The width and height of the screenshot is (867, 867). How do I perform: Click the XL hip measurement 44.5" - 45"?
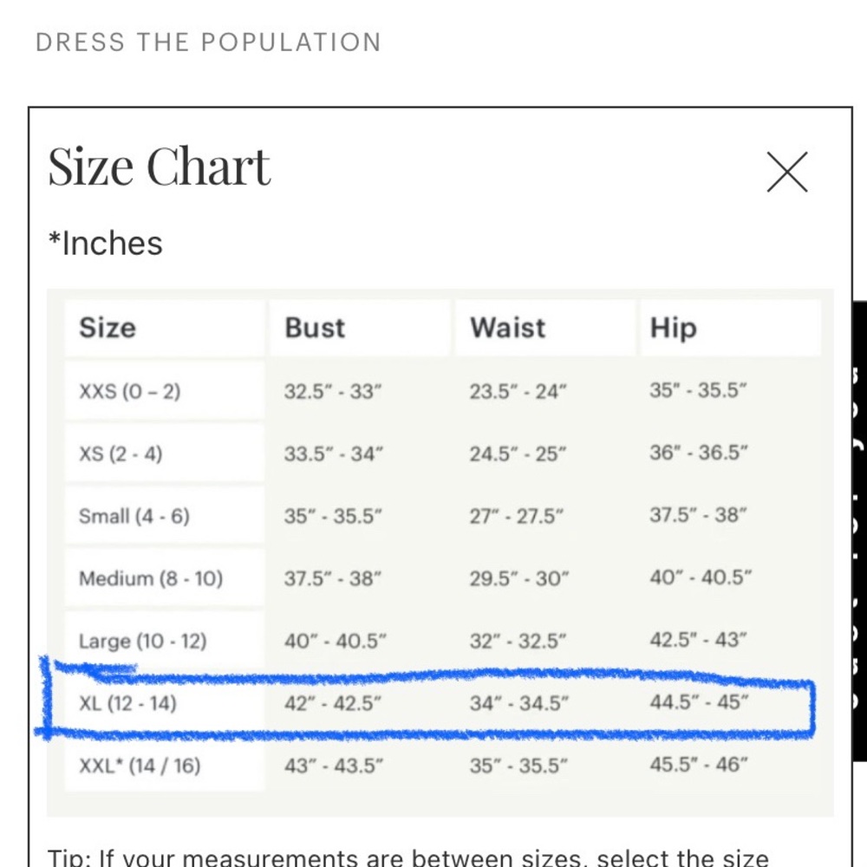coord(699,702)
